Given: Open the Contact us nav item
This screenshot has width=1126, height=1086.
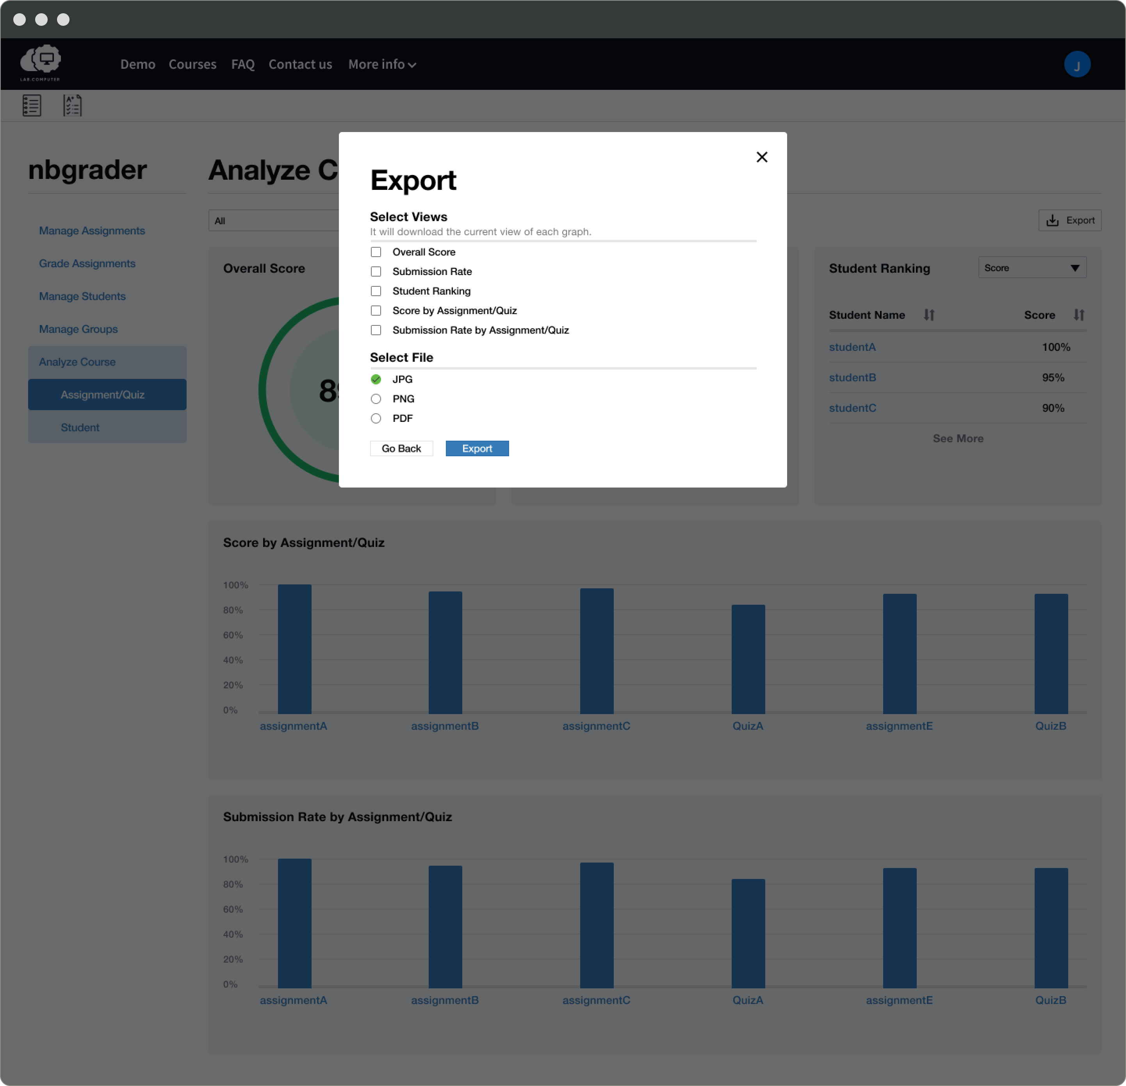Looking at the screenshot, I should tap(301, 64).
